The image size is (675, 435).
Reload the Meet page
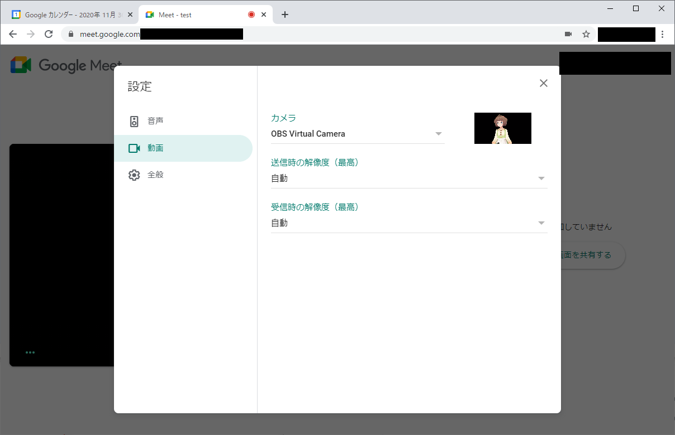tap(49, 34)
